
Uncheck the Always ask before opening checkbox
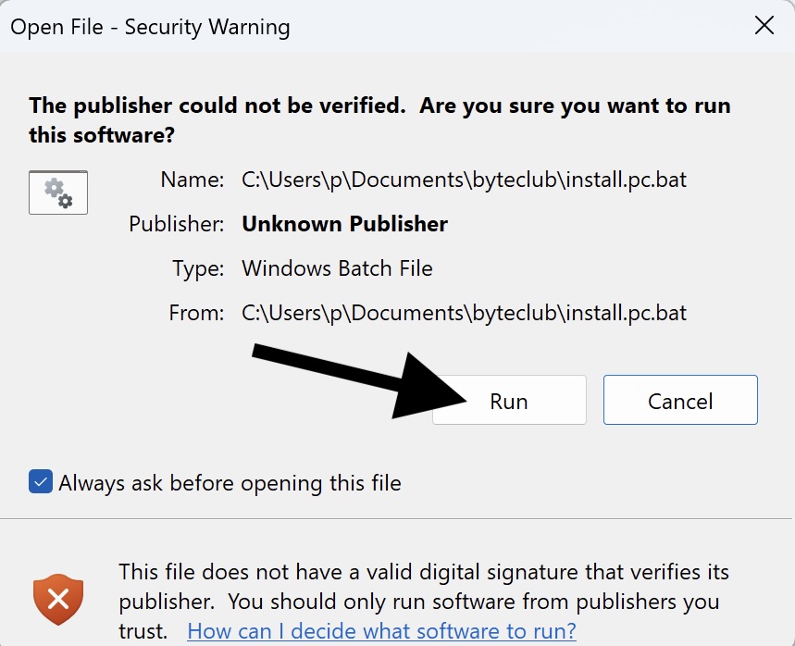click(41, 482)
